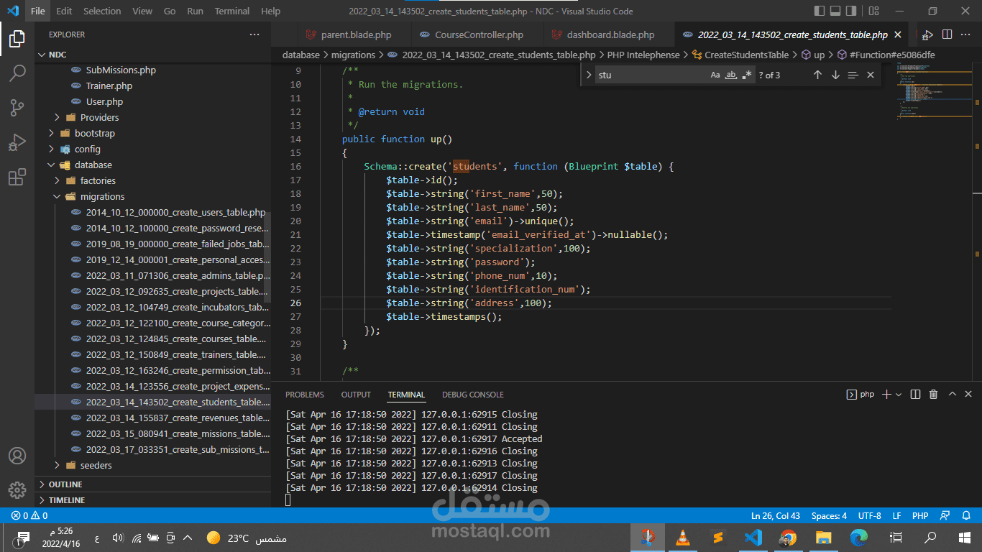The width and height of the screenshot is (982, 552).
Task: Click the Accounts icon in activity bar
Action: click(17, 456)
